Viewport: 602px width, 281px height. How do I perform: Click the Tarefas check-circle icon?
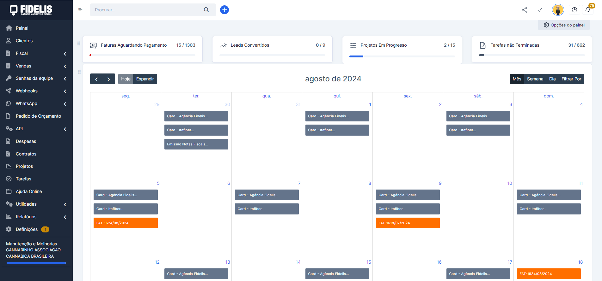pyautogui.click(x=9, y=179)
